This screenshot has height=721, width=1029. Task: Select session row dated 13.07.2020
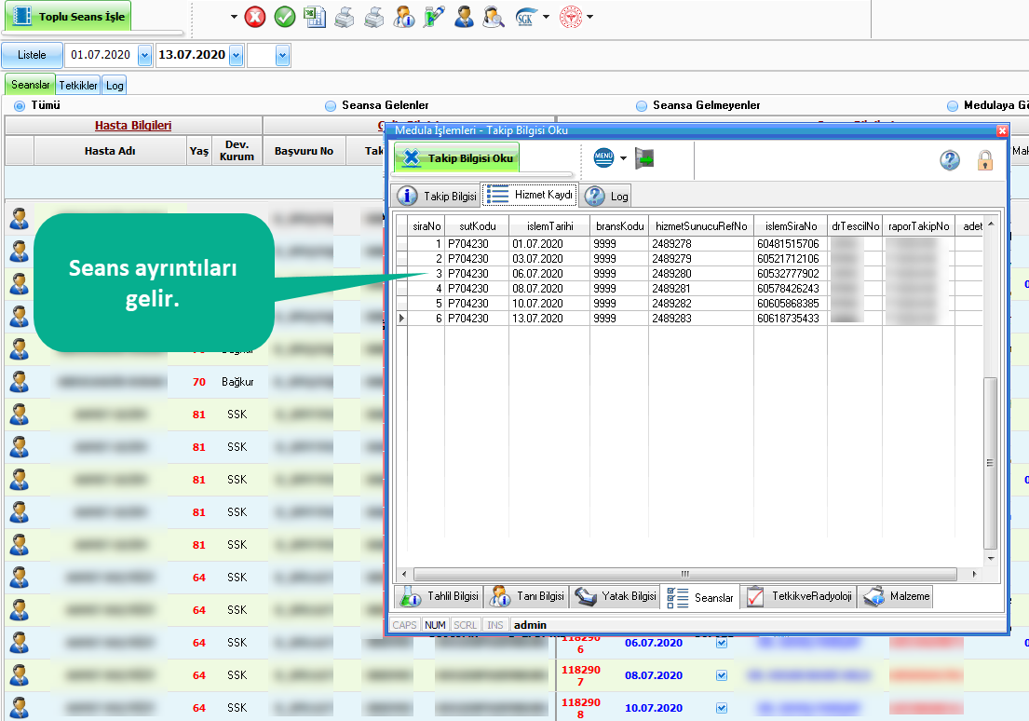click(689, 319)
